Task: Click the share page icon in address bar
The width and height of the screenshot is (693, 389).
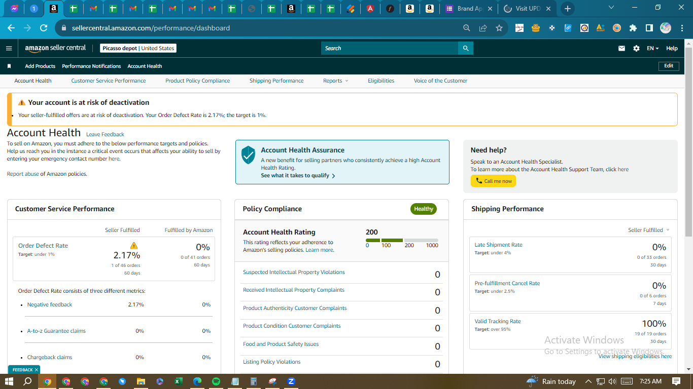Action: pos(483,28)
